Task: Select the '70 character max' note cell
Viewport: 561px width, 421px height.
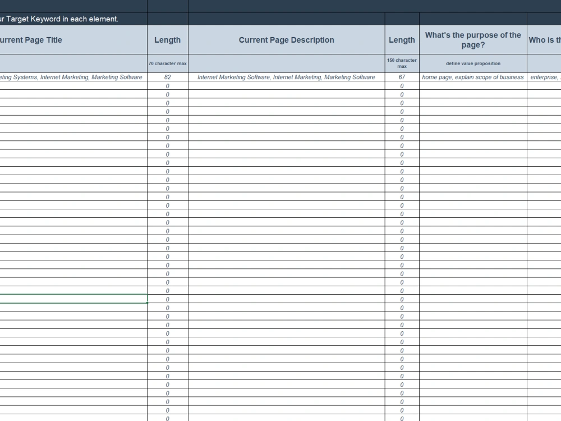Action: [167, 63]
